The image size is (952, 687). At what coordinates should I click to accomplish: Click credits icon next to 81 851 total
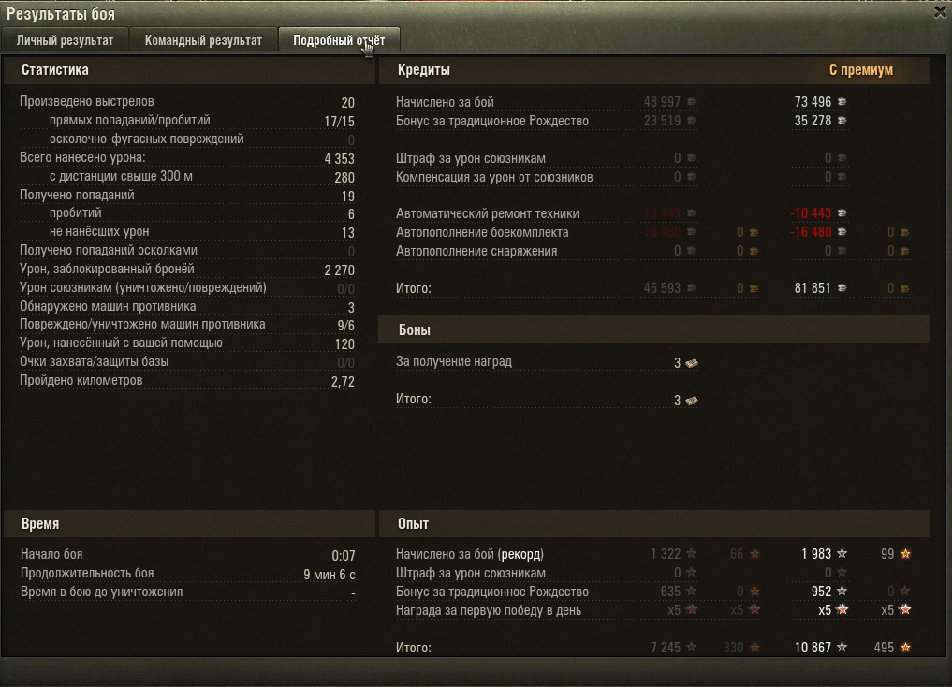[842, 288]
